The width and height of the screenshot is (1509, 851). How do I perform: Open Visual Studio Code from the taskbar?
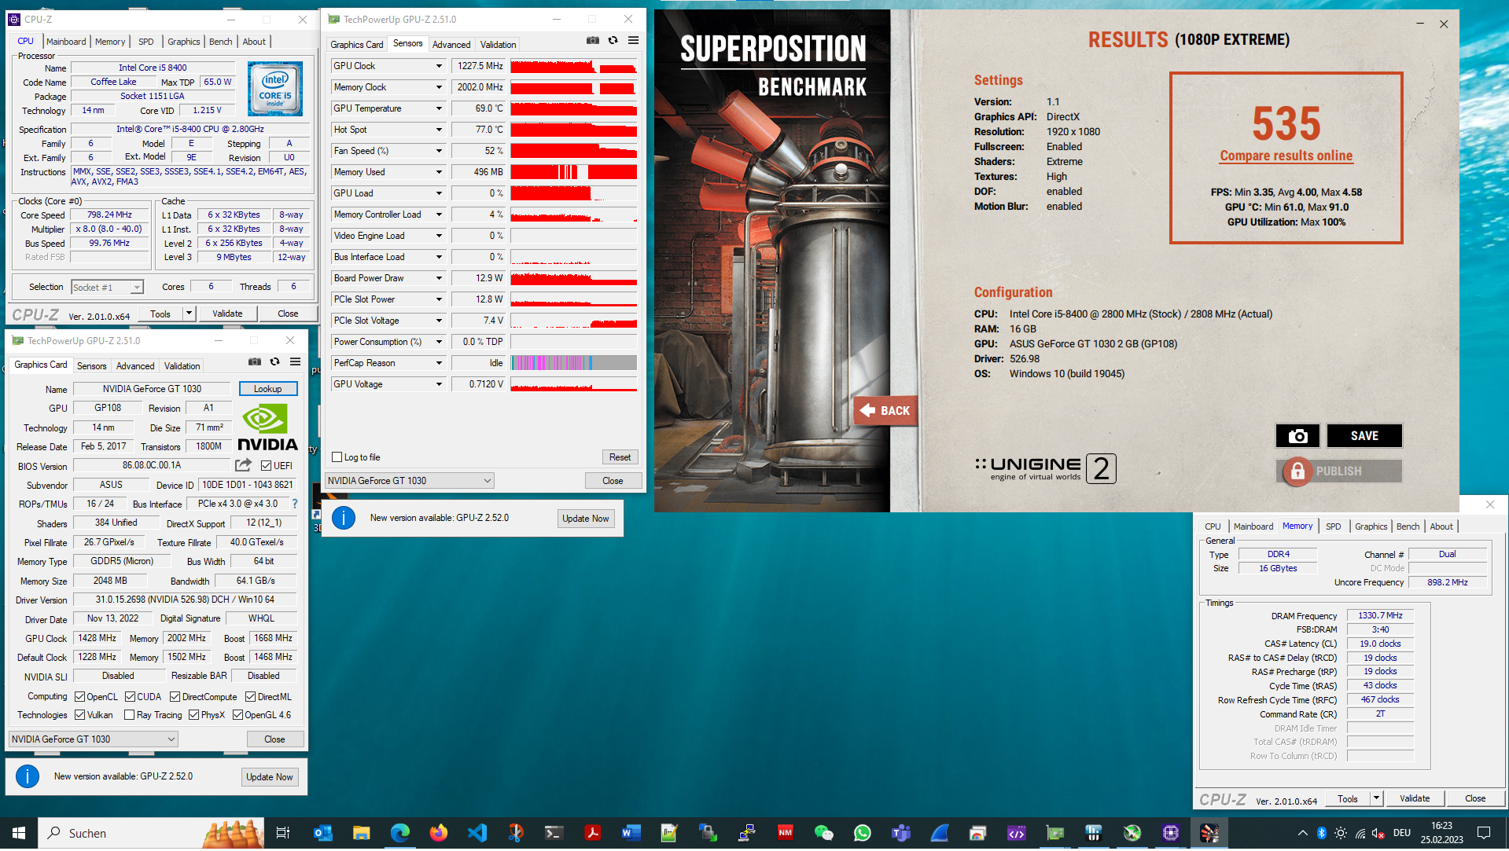click(x=477, y=833)
